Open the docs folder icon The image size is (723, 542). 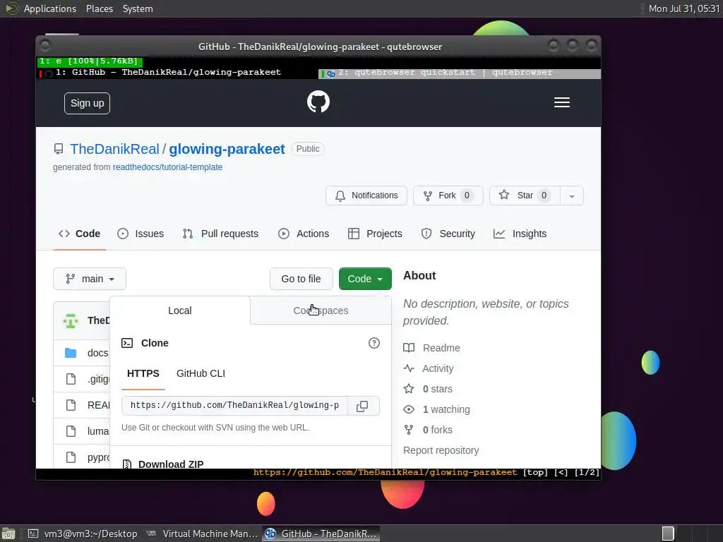(x=71, y=353)
